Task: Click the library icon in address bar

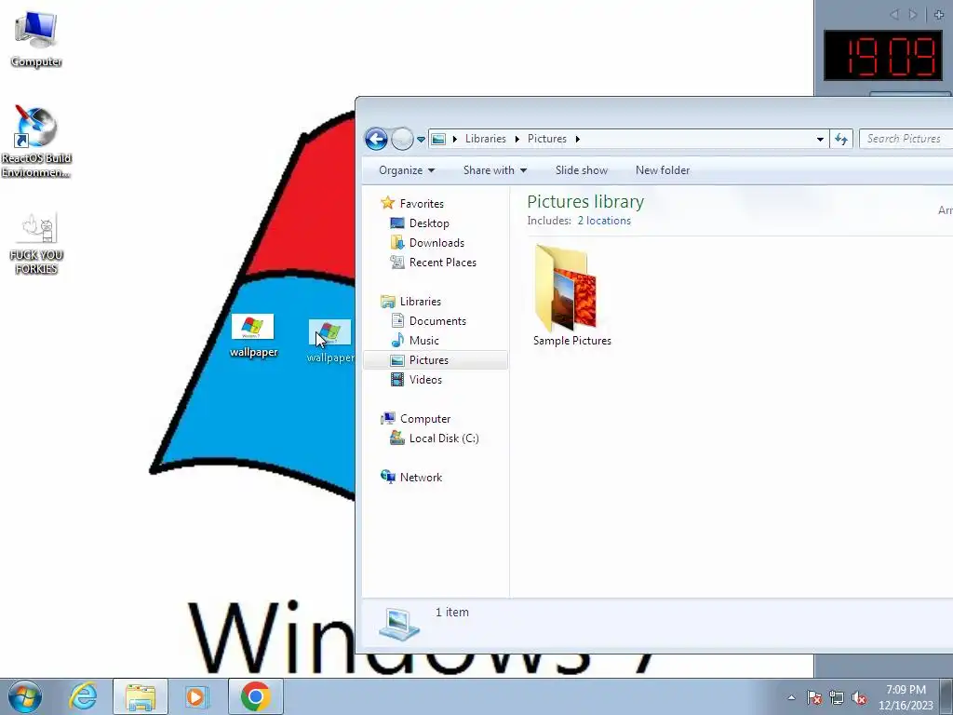Action: click(438, 140)
